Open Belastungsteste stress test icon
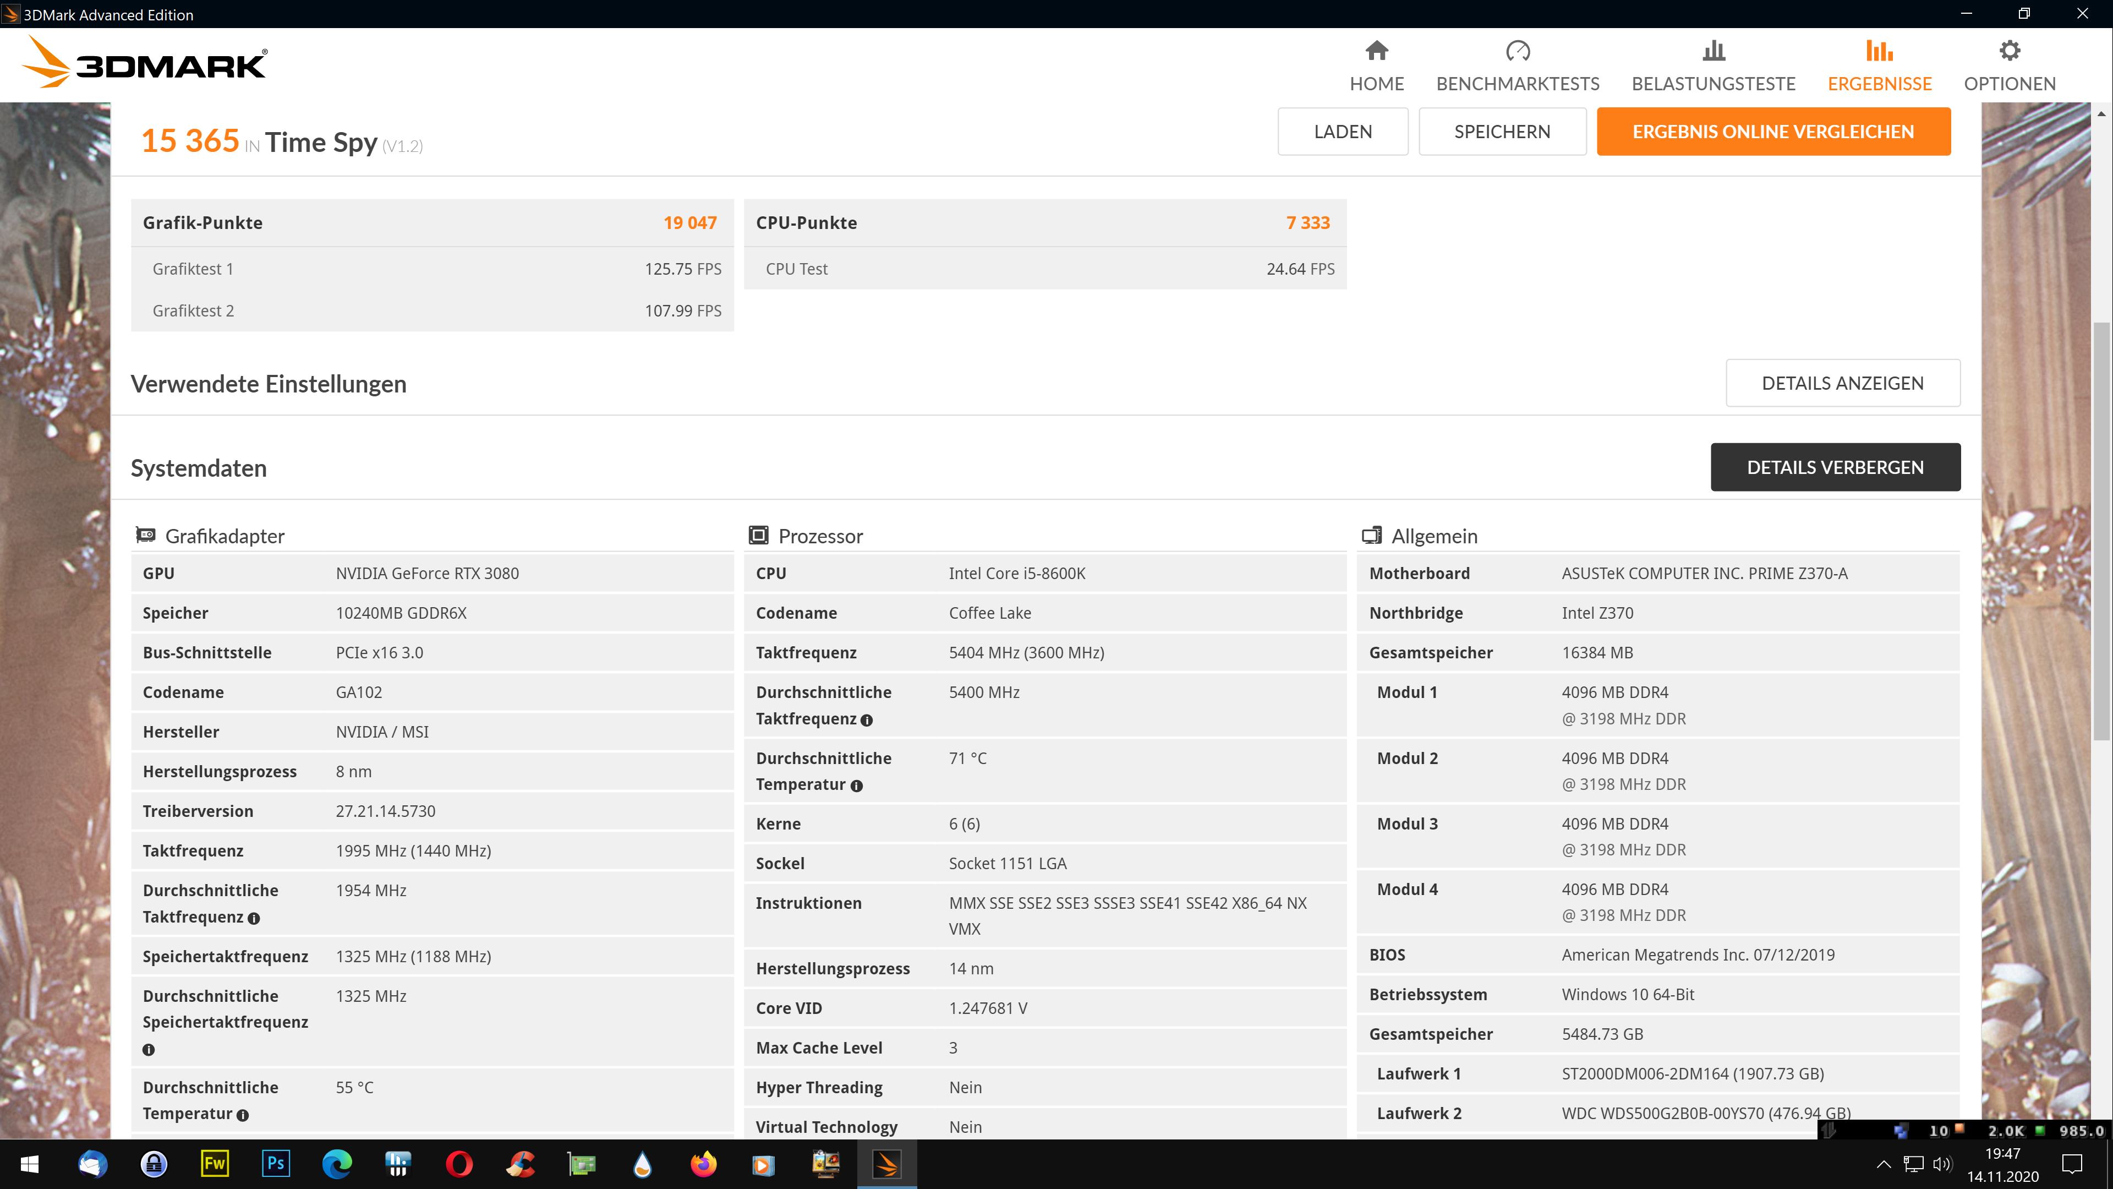 pos(1713,52)
